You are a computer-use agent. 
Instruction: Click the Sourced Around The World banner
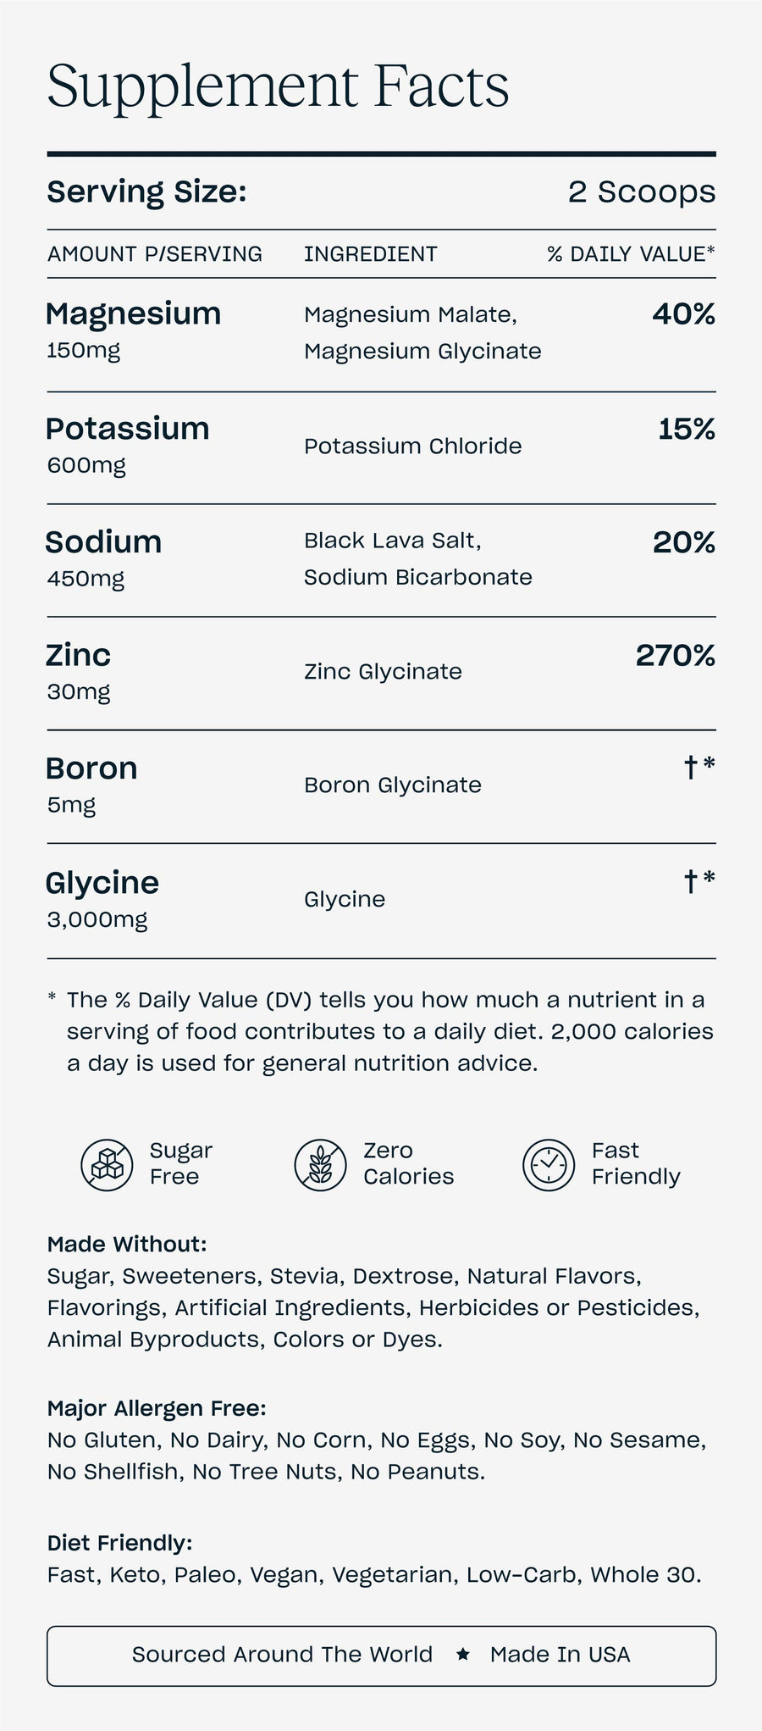282,1654
